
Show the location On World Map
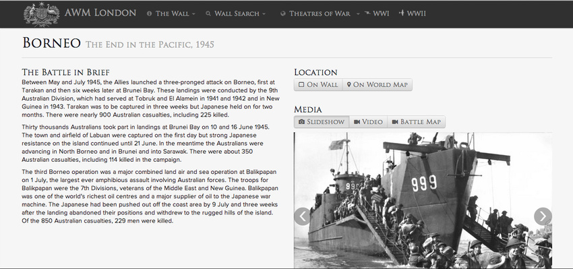[x=377, y=84]
